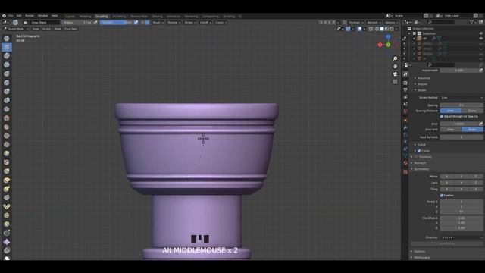Open the Render menu
This screenshot has width=485, height=273.
30,16
